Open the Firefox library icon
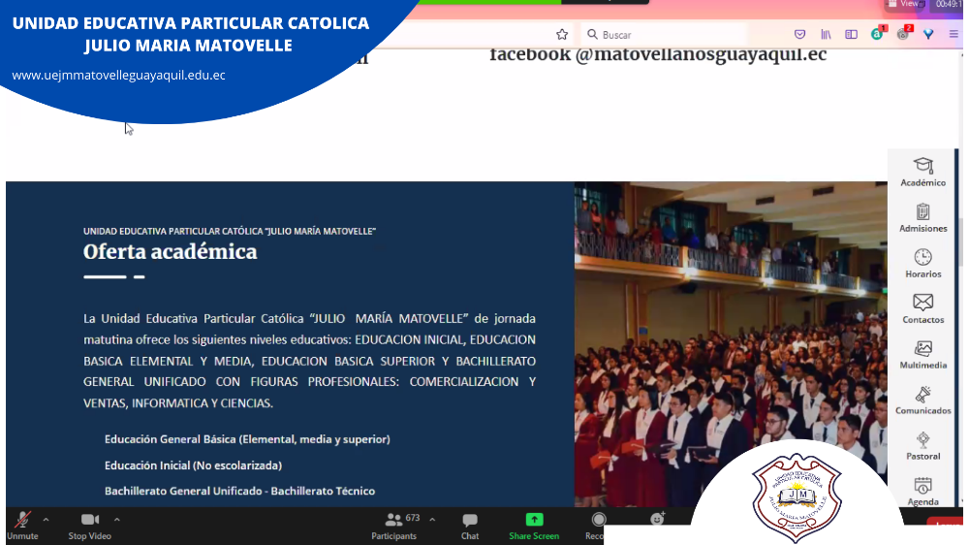Image resolution: width=969 pixels, height=545 pixels. click(x=826, y=35)
